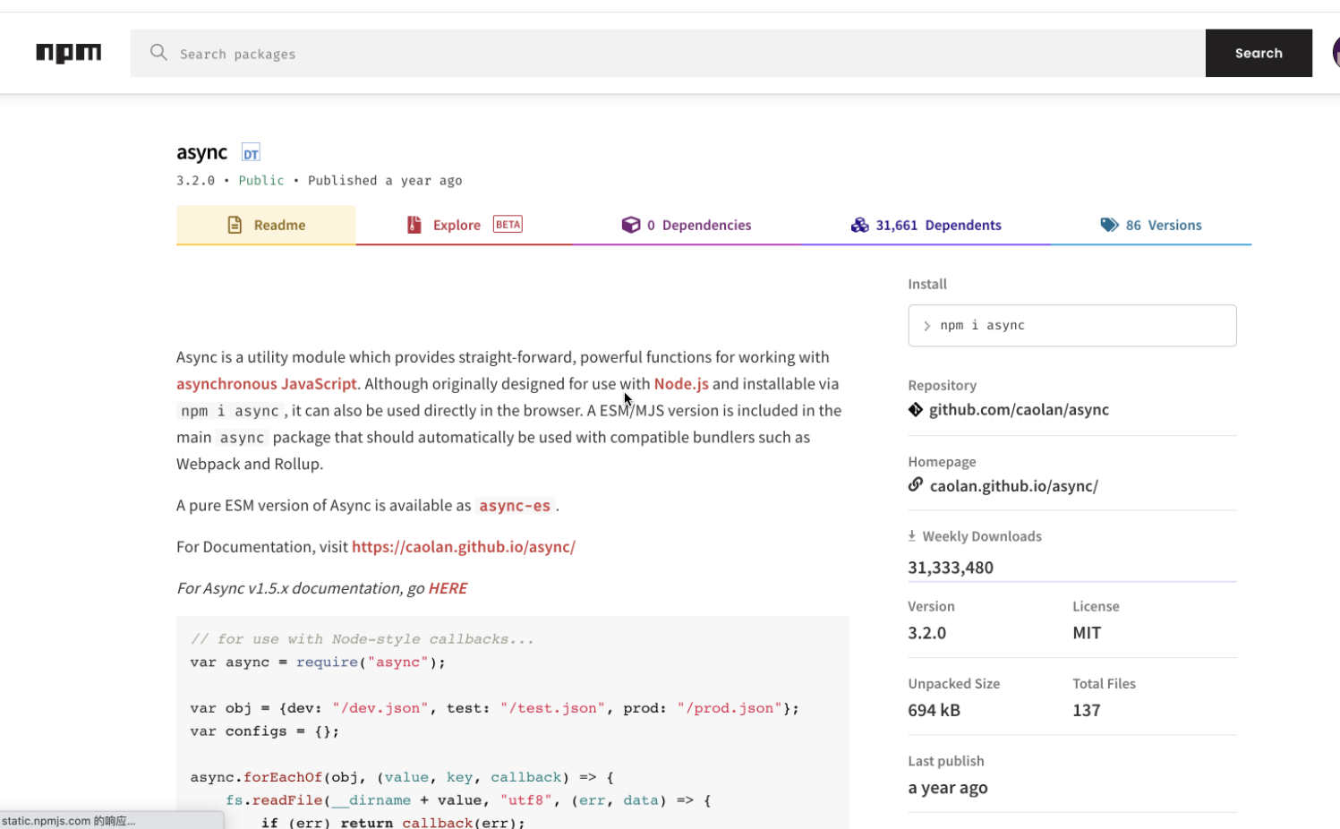This screenshot has height=829, width=1340.
Task: Click the '// for use with Node-style callbacks' comment
Action: tap(363, 639)
